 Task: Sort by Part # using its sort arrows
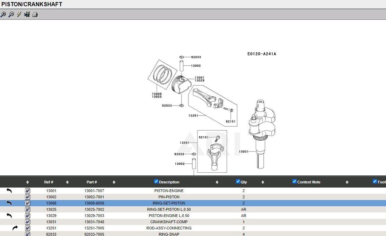click(x=114, y=182)
